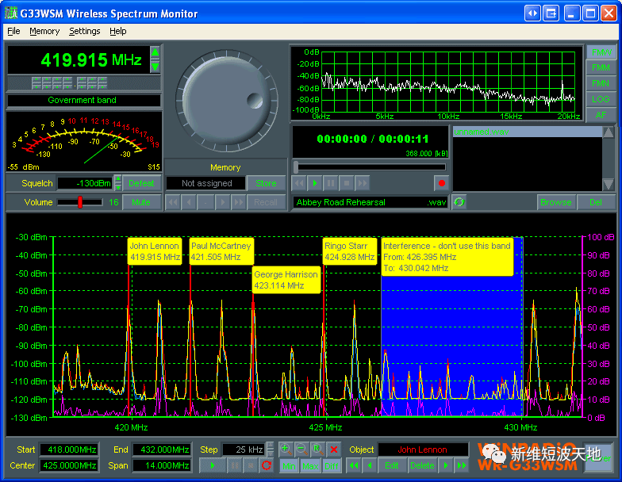Open the Settings menu
Image resolution: width=622 pixels, height=482 pixels.
(x=84, y=31)
